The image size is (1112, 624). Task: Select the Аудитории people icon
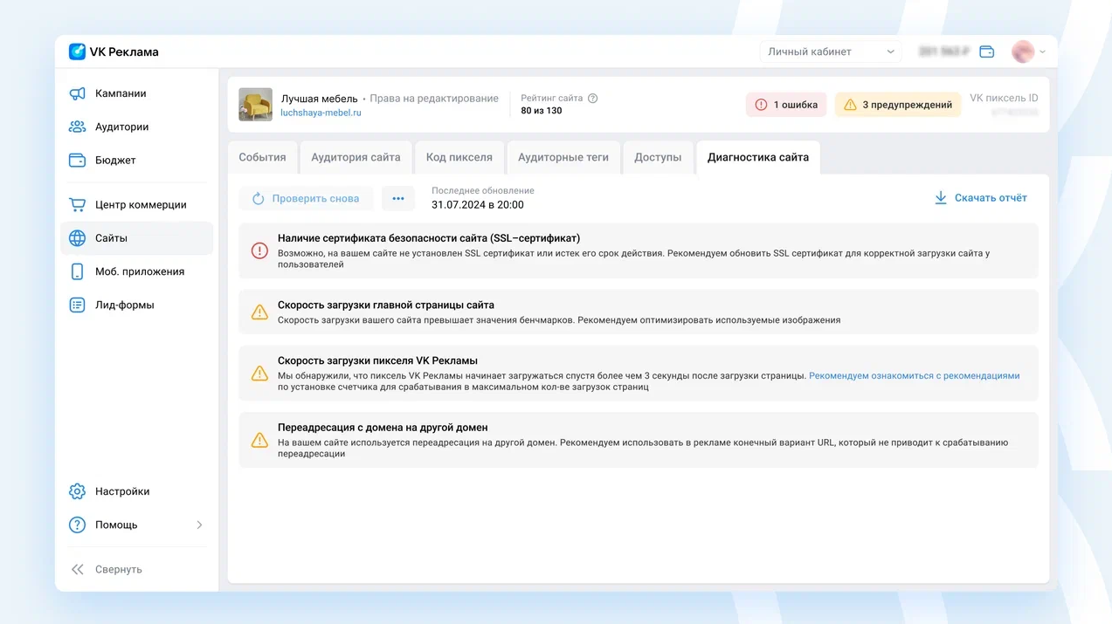tap(77, 127)
